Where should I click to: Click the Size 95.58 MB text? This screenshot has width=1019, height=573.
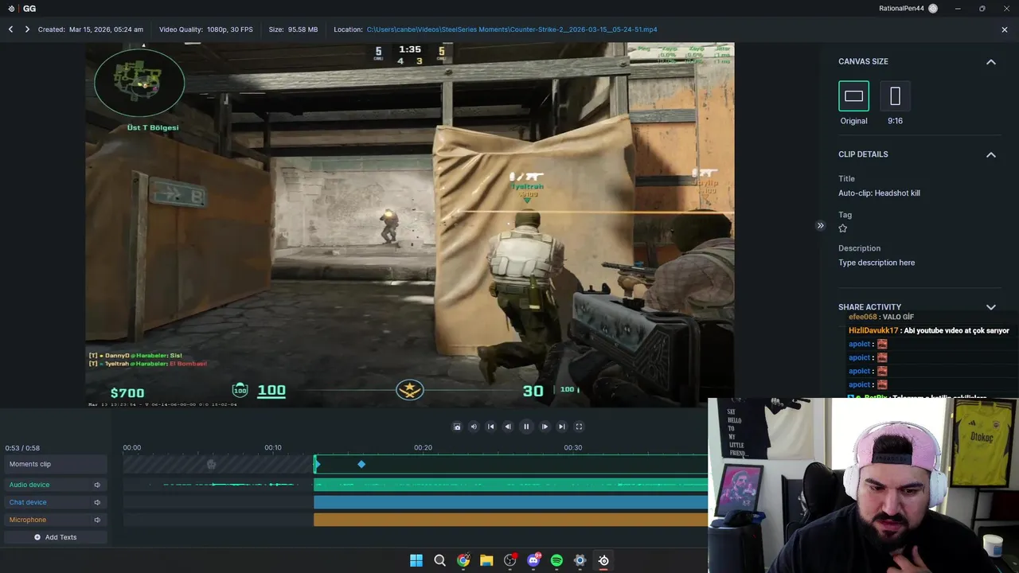point(293,29)
